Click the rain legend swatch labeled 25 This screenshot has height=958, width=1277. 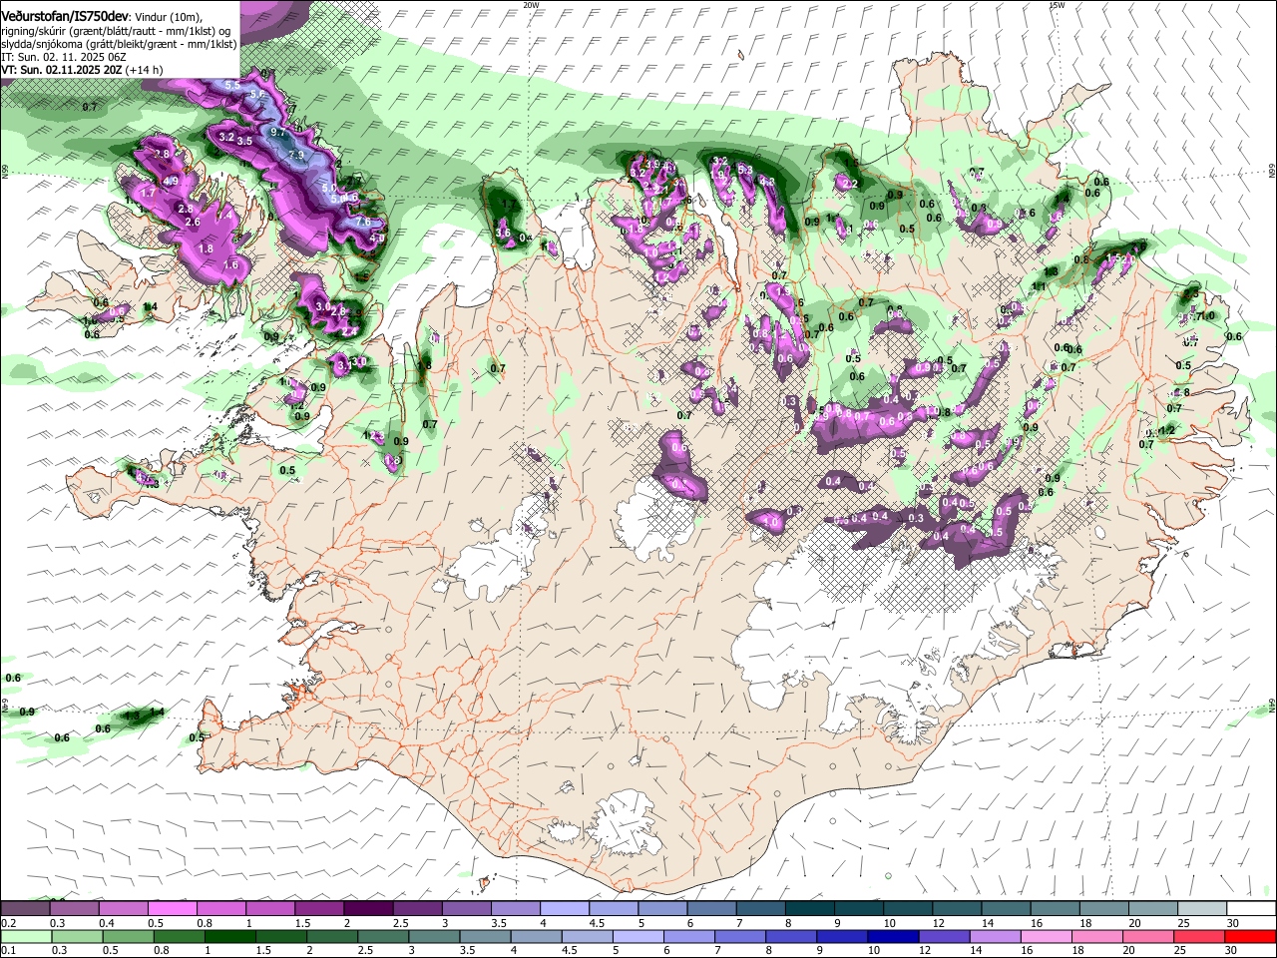[x=1200, y=937]
